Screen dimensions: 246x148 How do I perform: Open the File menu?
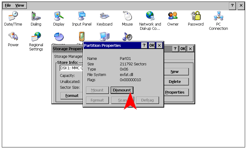tap(8, 5)
